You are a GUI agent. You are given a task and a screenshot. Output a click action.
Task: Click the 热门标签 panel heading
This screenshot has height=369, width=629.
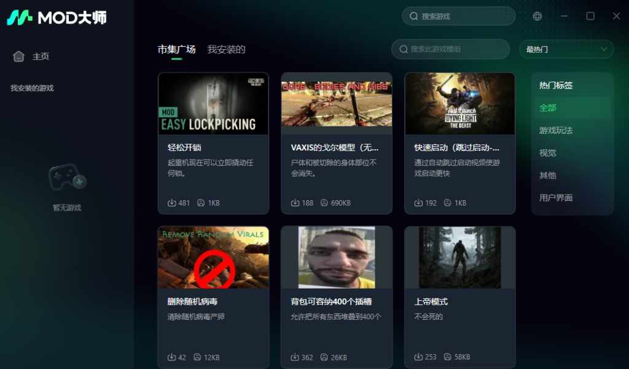point(556,85)
